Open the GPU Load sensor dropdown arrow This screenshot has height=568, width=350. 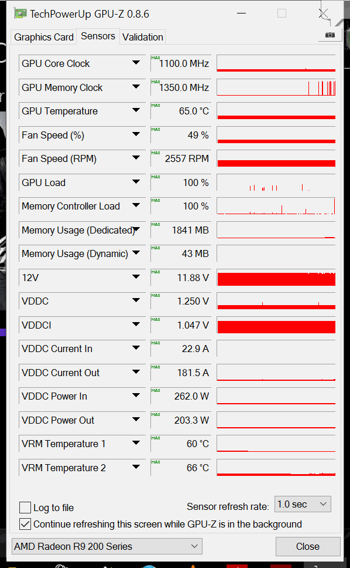(x=136, y=182)
